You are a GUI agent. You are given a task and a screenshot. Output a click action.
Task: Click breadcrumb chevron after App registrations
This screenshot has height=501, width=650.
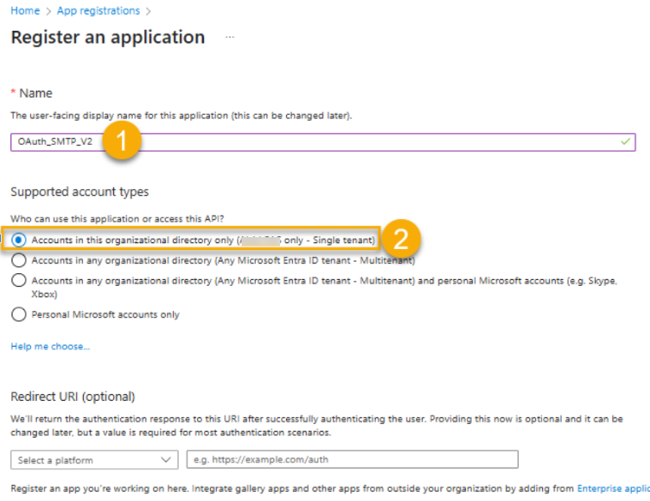148,12
